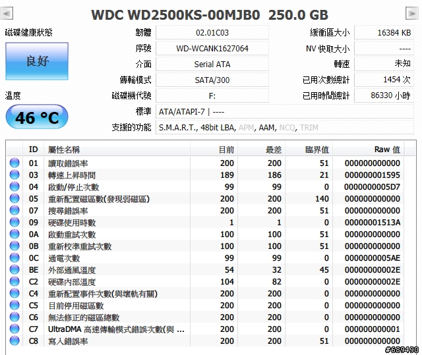
Task: Click the 屬性名稱 column header
Action: tap(117, 150)
